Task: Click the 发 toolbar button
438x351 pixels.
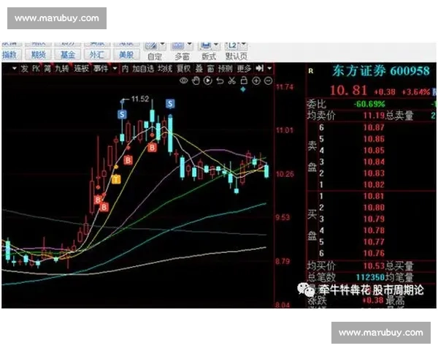Action: [25, 68]
